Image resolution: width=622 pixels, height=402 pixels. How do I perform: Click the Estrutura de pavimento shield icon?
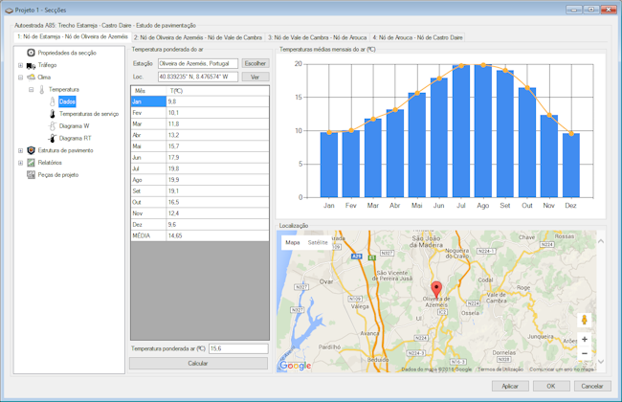tap(32, 150)
